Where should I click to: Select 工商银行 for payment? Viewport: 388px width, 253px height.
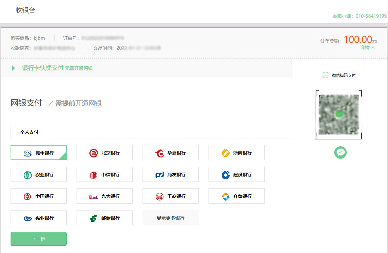click(x=170, y=196)
